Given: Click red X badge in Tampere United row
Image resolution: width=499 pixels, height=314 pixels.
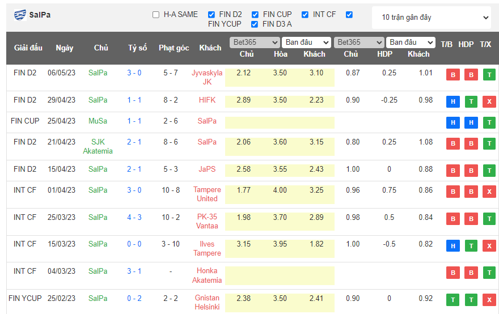Looking at the screenshot, I should click(489, 192).
